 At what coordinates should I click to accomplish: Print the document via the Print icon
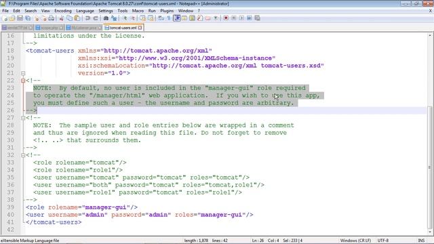click(x=52, y=18)
